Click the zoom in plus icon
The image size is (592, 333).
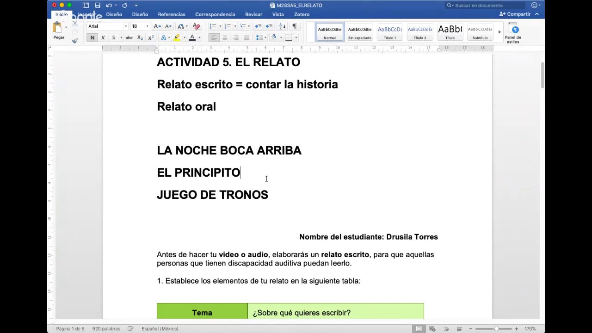point(517,329)
